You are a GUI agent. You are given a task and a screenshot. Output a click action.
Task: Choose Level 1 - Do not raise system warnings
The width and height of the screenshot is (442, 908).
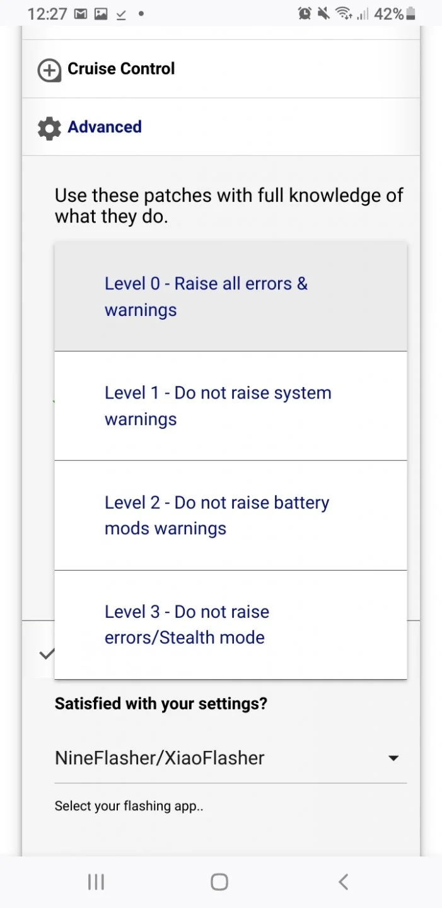tap(230, 406)
